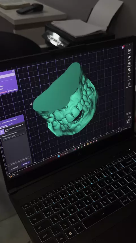
Task: Click the SEGUIR button
Action: pos(26,164)
